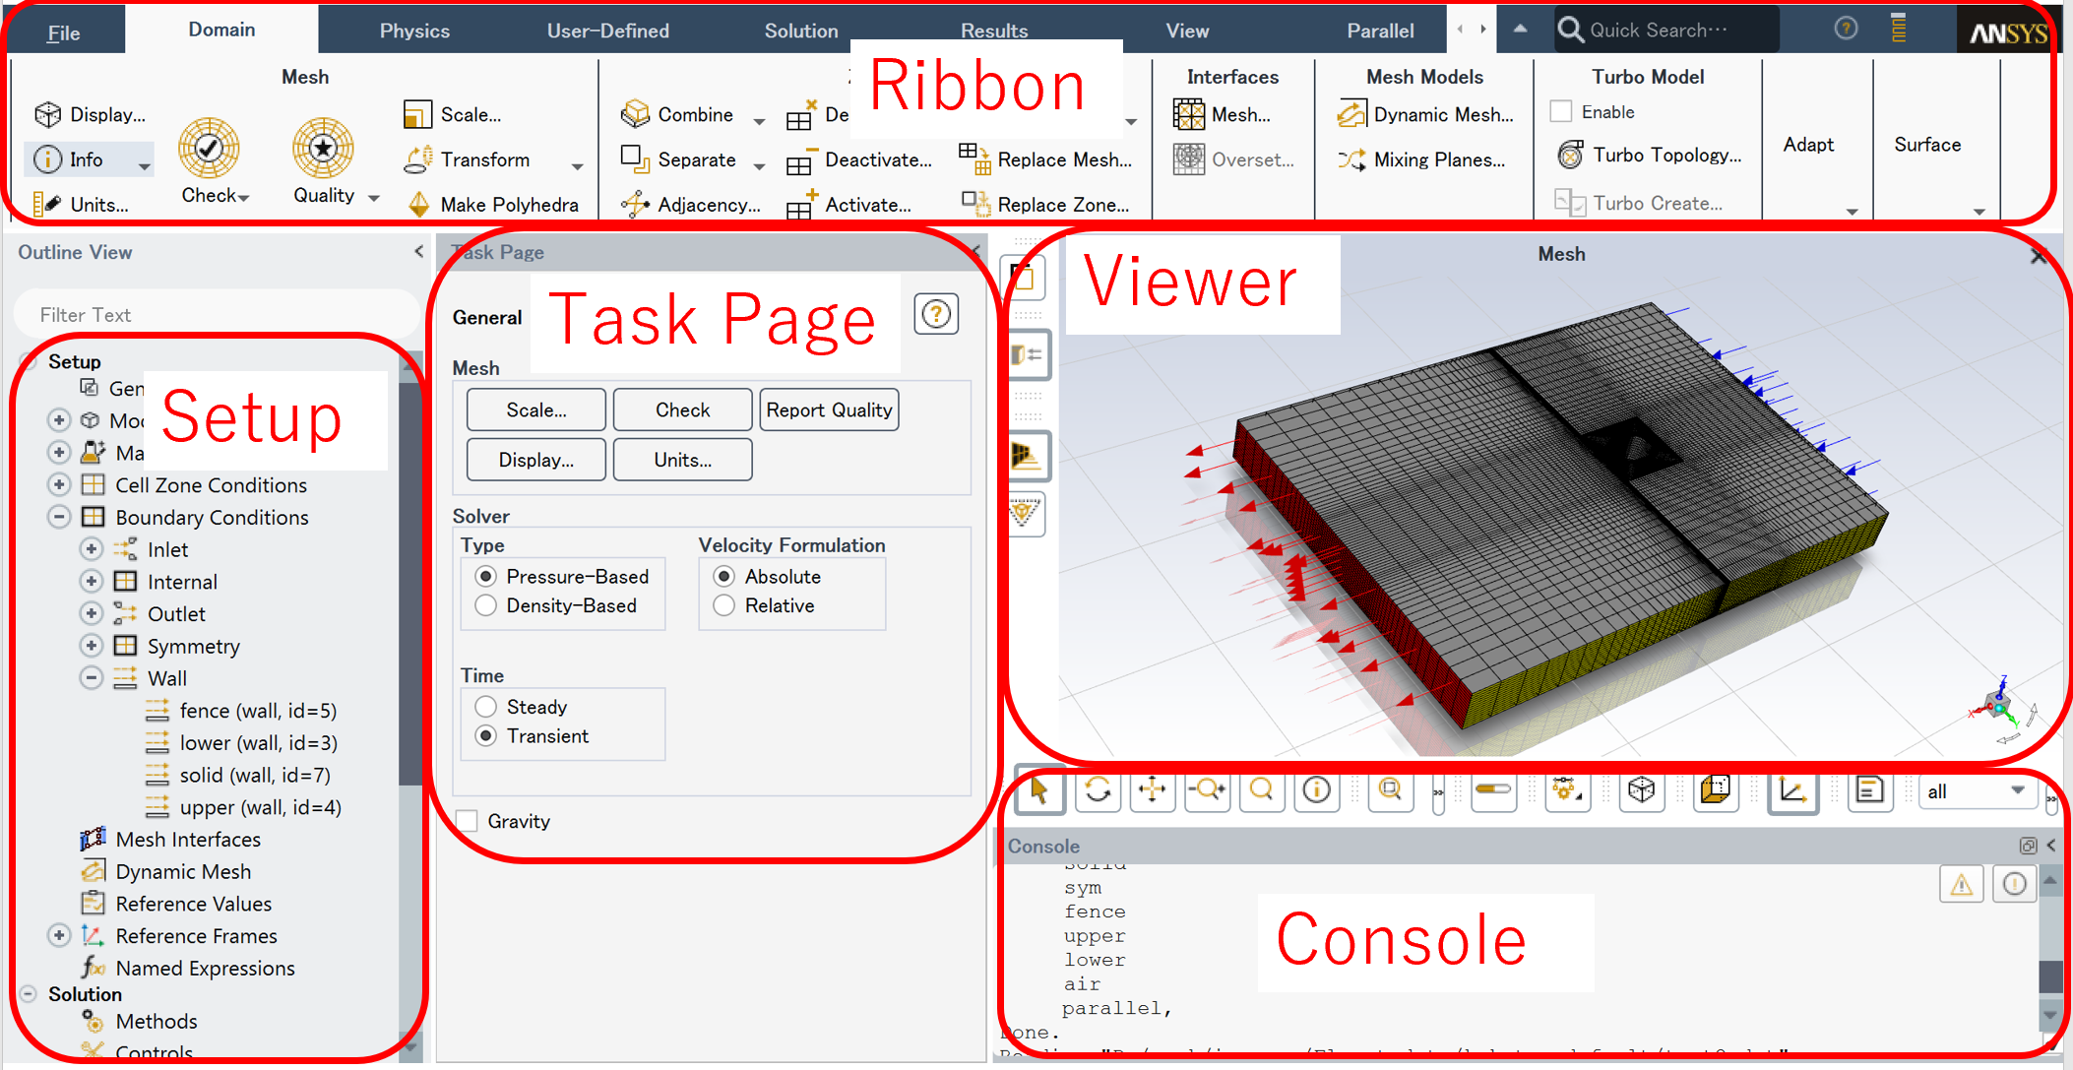Select the rotate view tool in viewer toolbar
This screenshot has width=2073, height=1070.
coord(1098,790)
